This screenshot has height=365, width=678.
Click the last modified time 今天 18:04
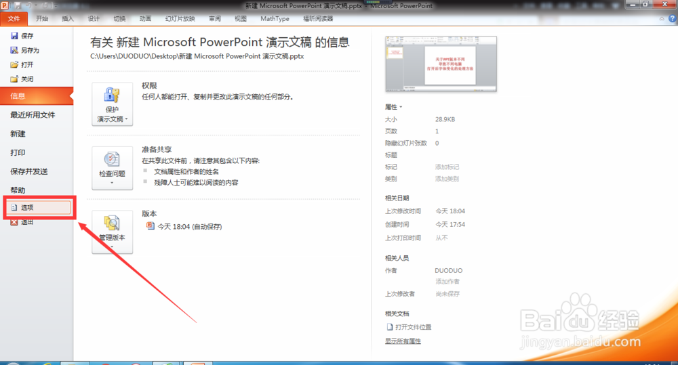(x=450, y=211)
